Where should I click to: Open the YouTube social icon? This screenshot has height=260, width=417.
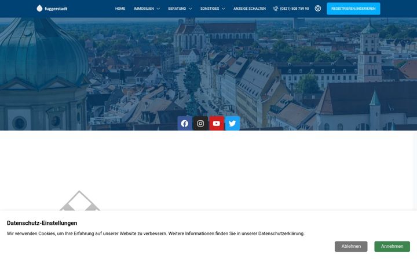tap(217, 124)
